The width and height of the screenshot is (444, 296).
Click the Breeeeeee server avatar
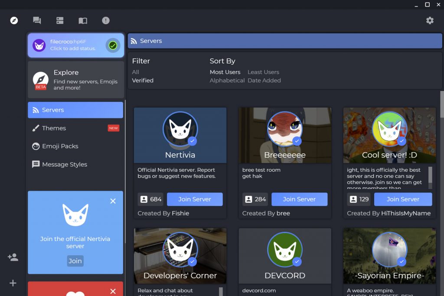[285, 129]
